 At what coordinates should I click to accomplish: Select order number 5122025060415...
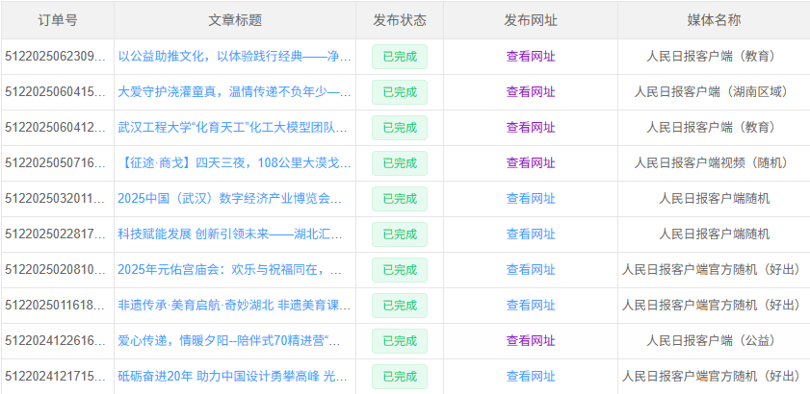(x=55, y=92)
